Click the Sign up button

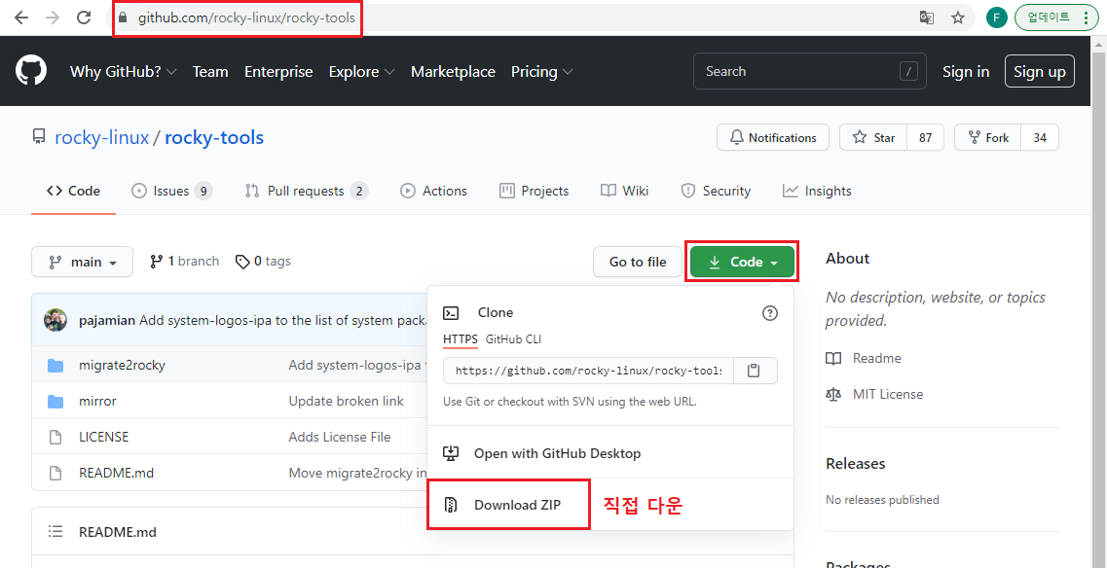[x=1039, y=71]
